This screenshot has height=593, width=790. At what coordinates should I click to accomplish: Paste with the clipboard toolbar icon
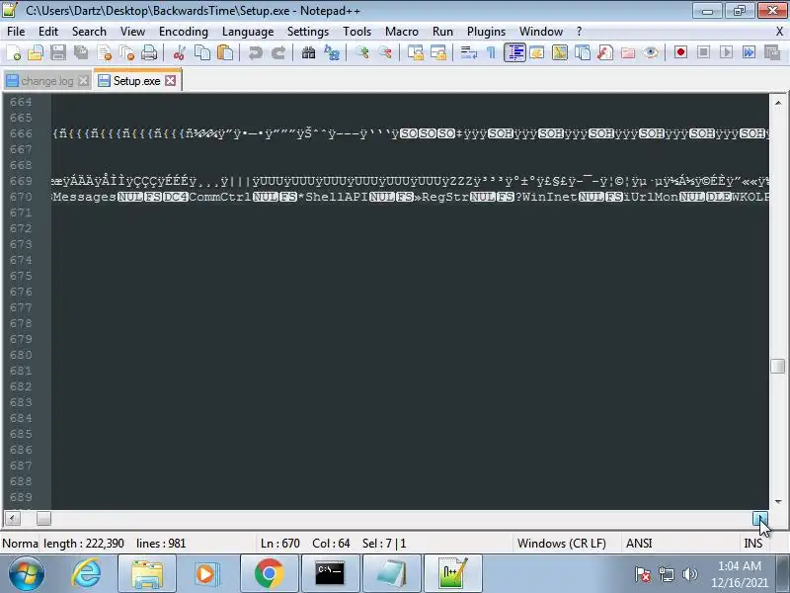click(x=225, y=52)
